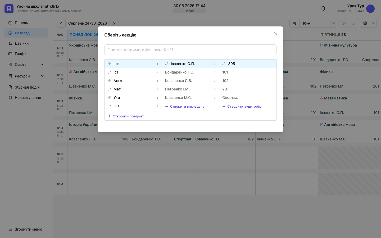The width and height of the screenshot is (381, 238).
Task: Expand the chevron next to Шевченко М.С.
Action: [x=215, y=98]
